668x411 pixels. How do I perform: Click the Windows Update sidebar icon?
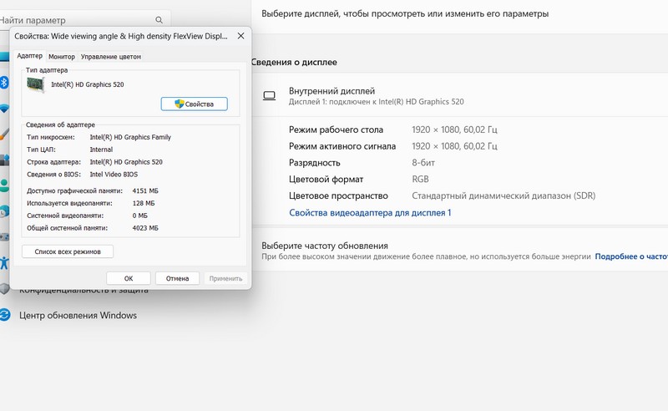[x=4, y=316]
